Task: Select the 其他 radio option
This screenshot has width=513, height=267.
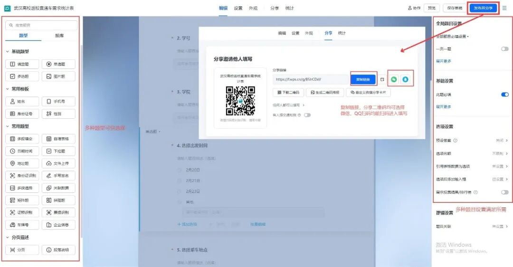Action: [179, 202]
